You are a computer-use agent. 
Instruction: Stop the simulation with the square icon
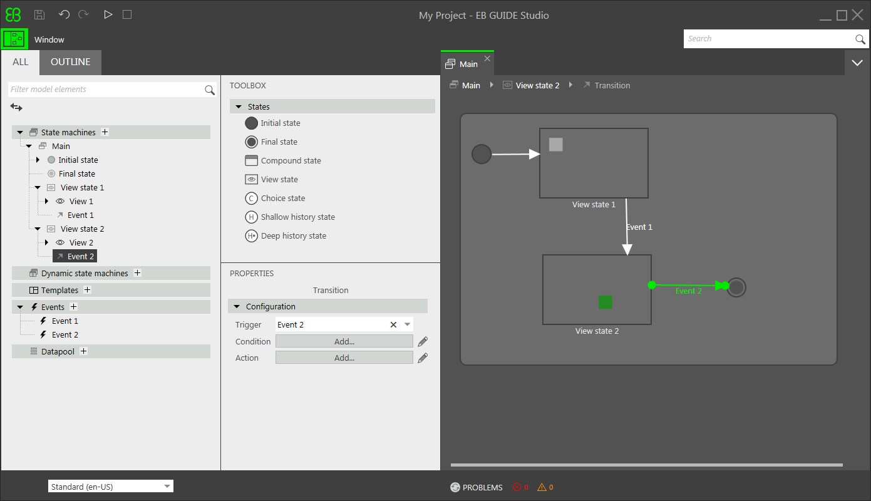point(127,14)
